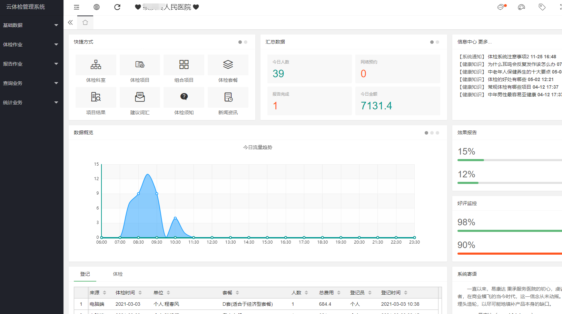562x314 pixels.
Task: Click the refresh icon in top bar
Action: 117,7
